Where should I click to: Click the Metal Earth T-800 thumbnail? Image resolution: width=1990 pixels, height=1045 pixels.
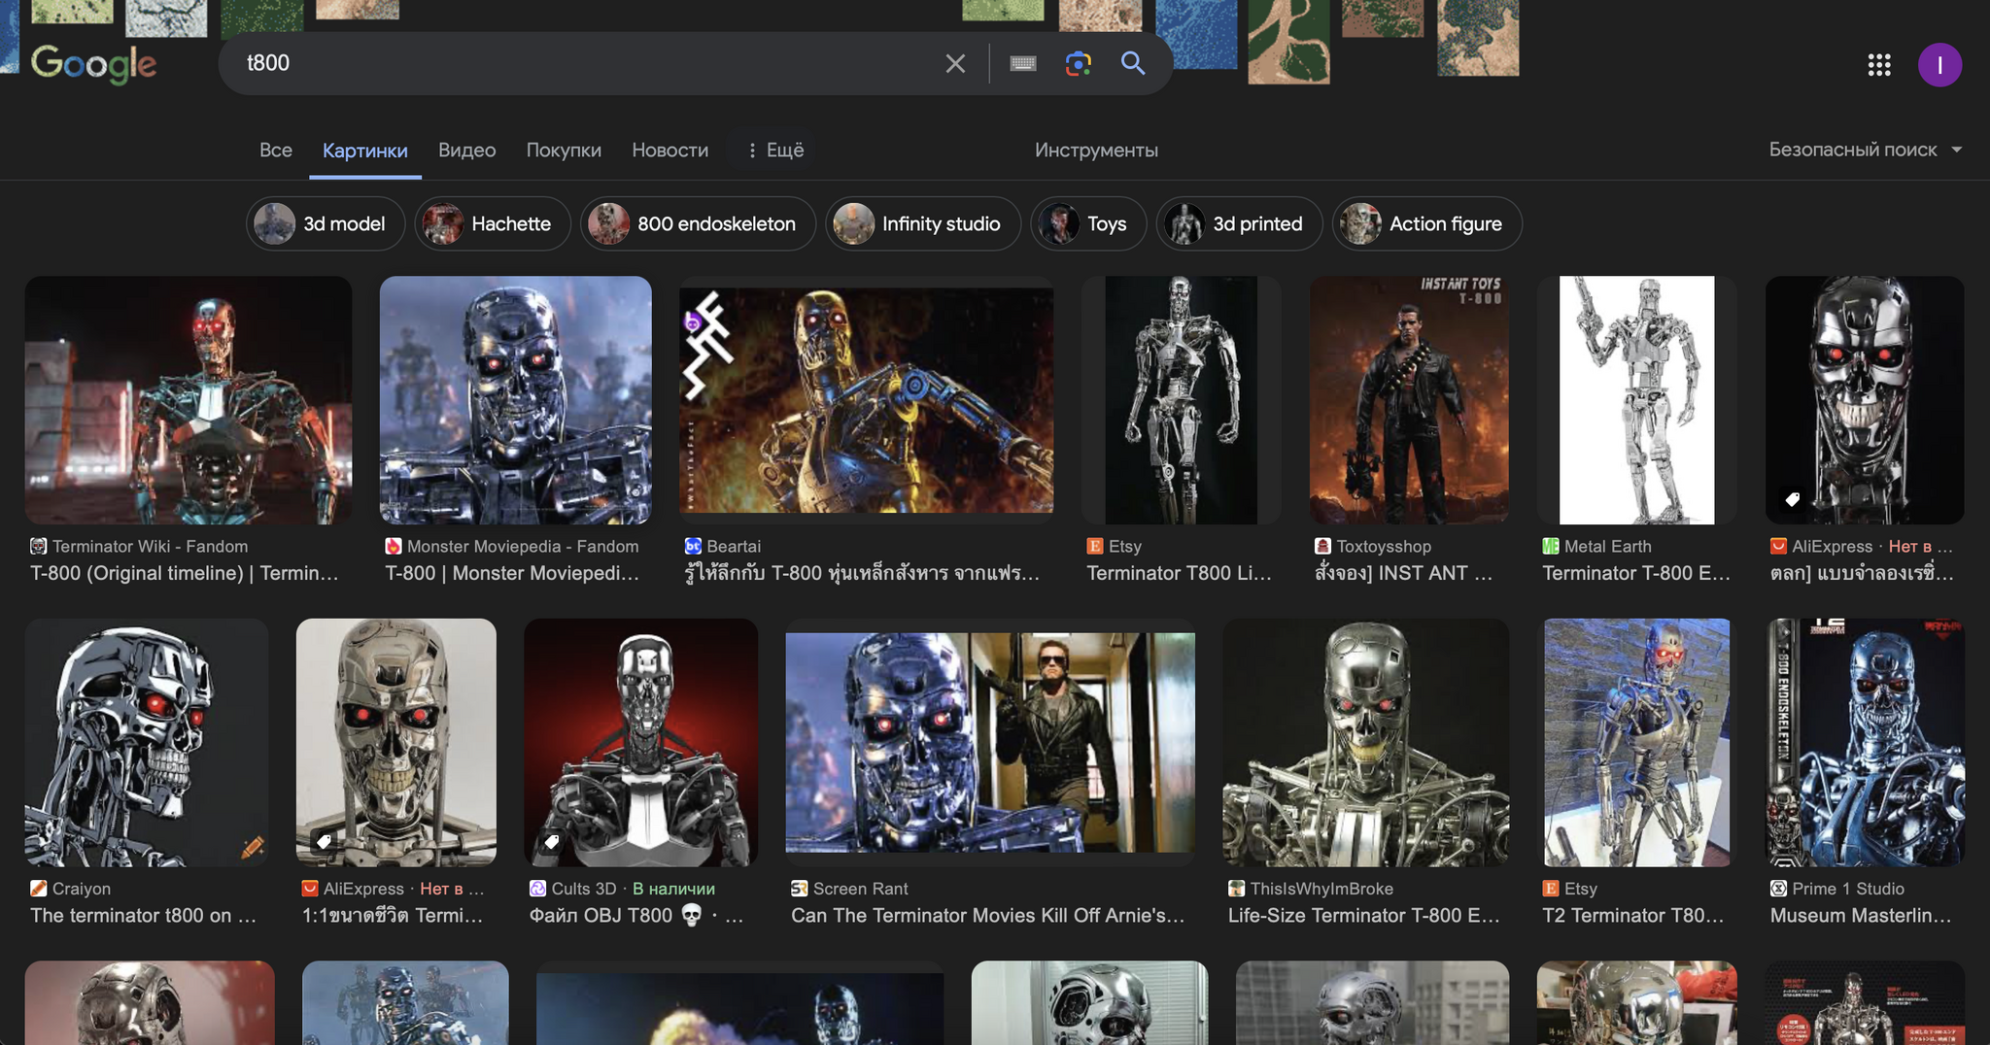pos(1636,400)
